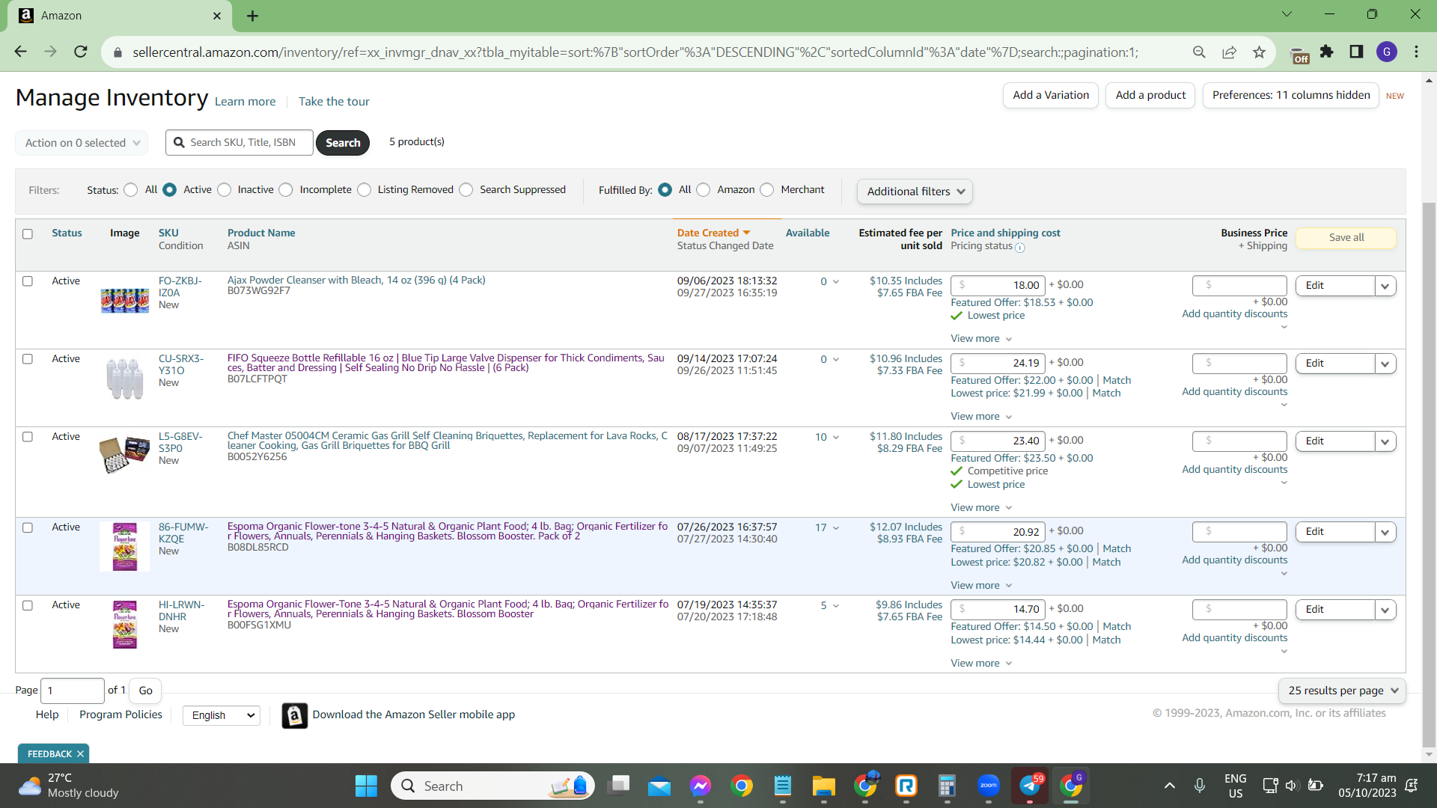Select the Incomplete status filter

pyautogui.click(x=286, y=190)
